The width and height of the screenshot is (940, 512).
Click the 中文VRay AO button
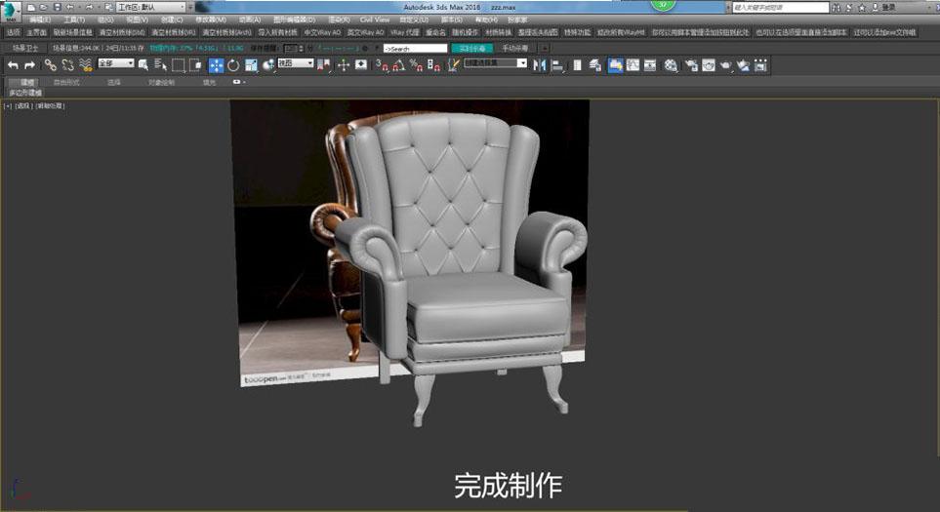322,32
